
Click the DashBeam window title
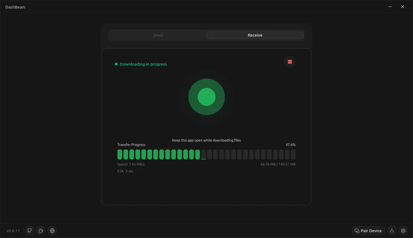[15, 7]
